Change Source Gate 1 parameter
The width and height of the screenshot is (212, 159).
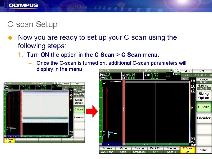tap(171, 150)
